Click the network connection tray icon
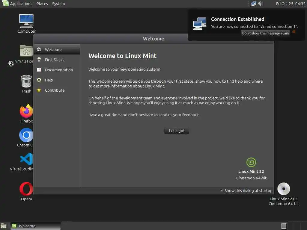 click(x=254, y=4)
